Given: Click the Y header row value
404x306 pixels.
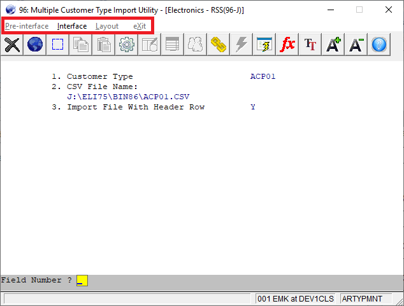Looking at the screenshot, I should [253, 107].
